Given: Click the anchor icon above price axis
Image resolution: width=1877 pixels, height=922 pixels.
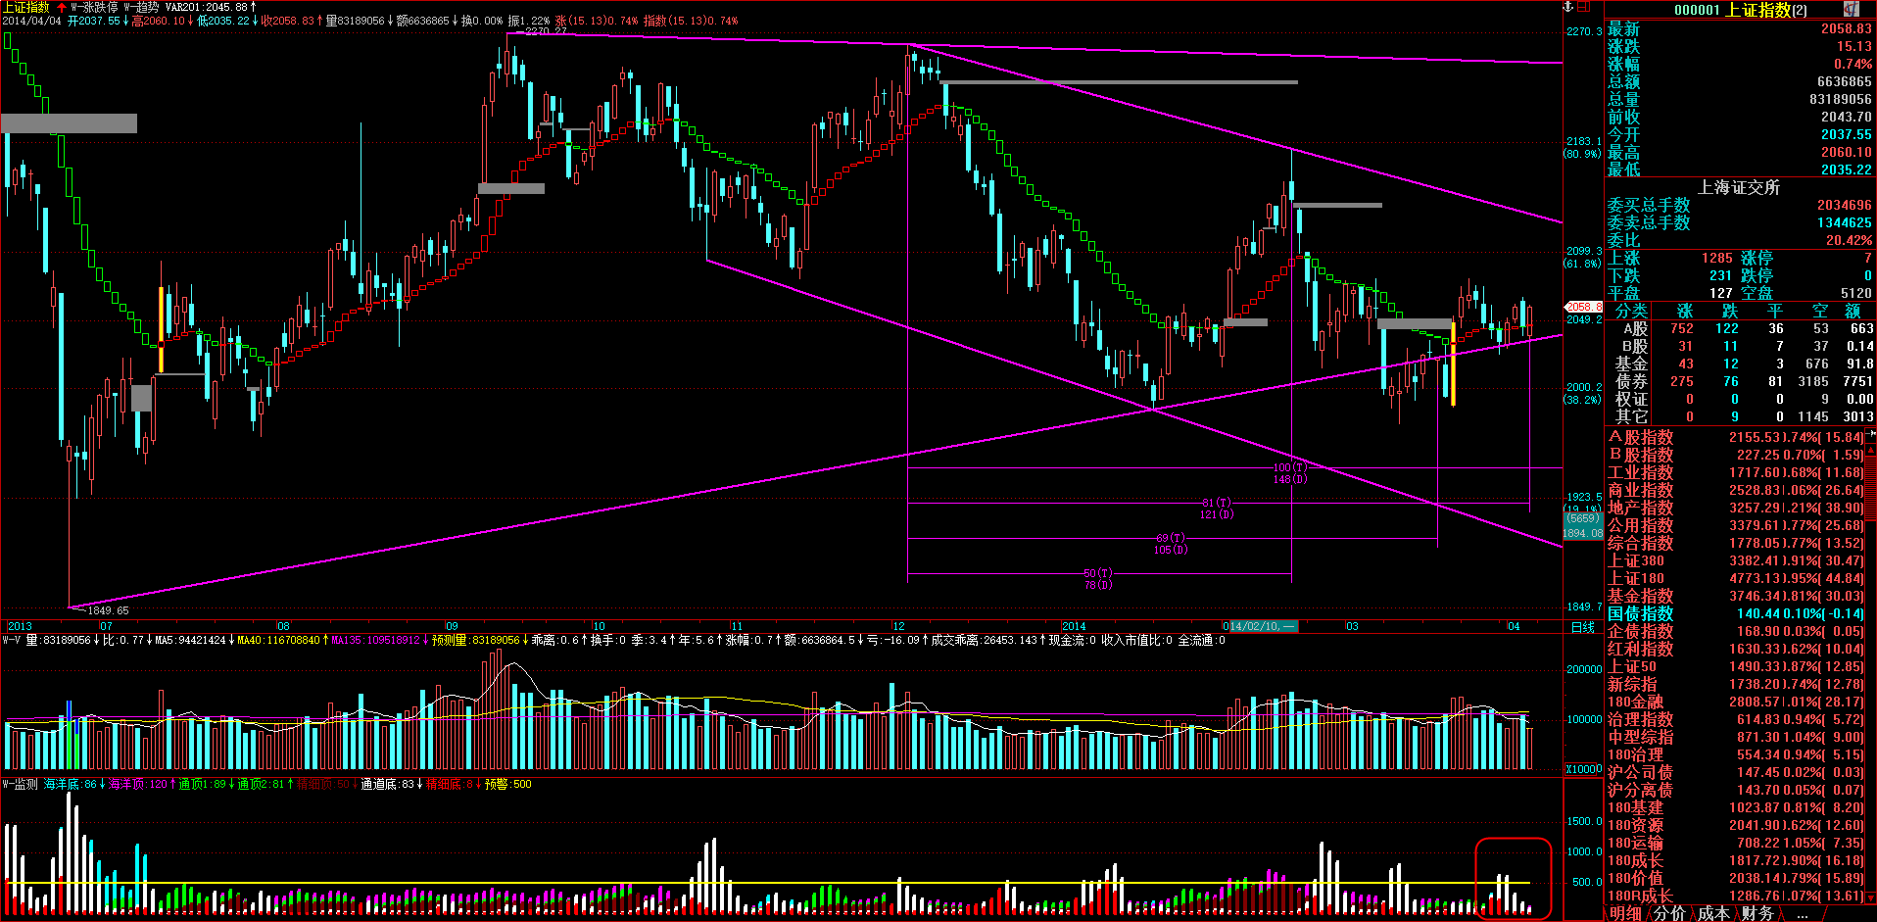Looking at the screenshot, I should [x=1567, y=7].
